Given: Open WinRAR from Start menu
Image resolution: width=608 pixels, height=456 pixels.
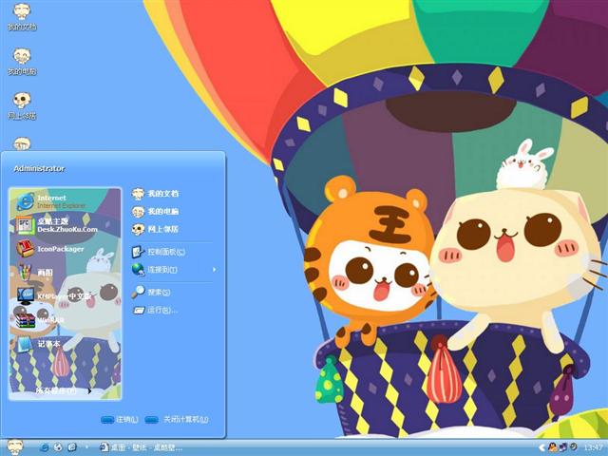Looking at the screenshot, I should coord(66,320).
